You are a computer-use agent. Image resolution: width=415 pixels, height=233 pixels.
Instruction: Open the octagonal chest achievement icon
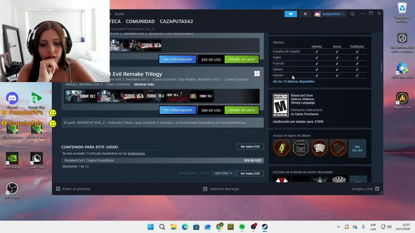pyautogui.click(x=301, y=148)
